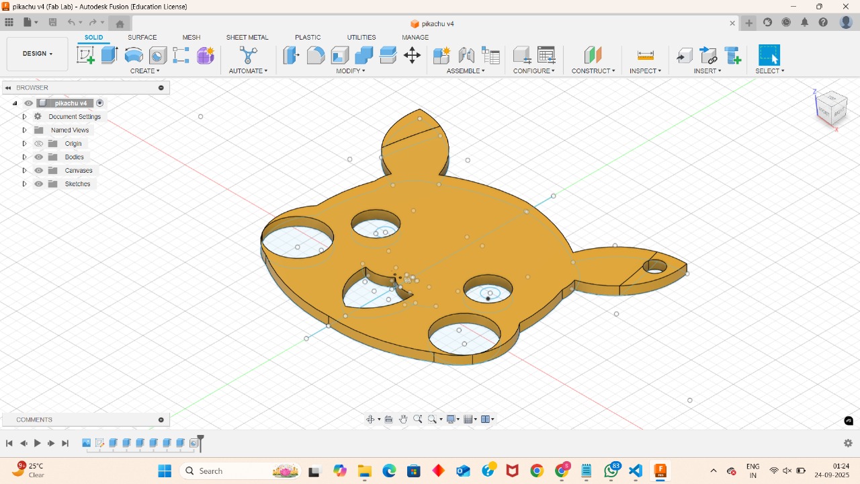Hide the Bodies folder visibility eye
Image resolution: width=860 pixels, height=484 pixels.
[x=38, y=157]
